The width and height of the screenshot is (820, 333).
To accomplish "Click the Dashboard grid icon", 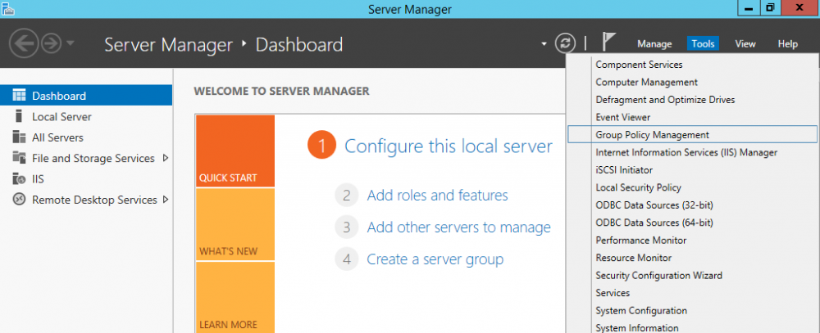I will coord(19,96).
